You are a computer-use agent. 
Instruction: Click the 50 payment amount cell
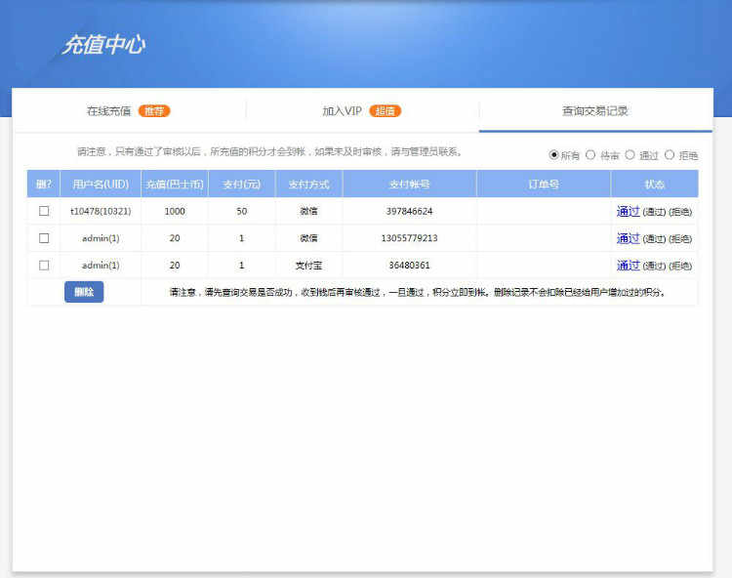[242, 211]
